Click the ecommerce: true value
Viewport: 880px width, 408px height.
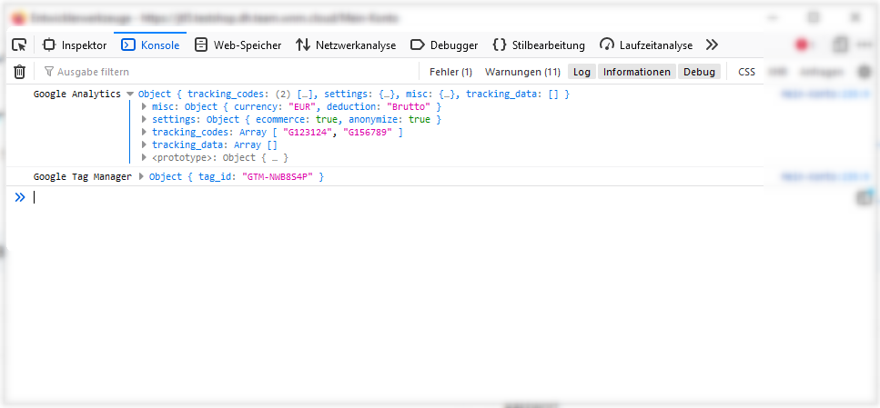coord(327,119)
